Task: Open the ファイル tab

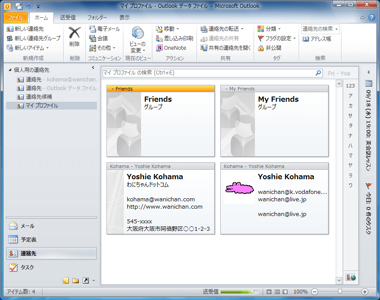Action: tap(16, 18)
